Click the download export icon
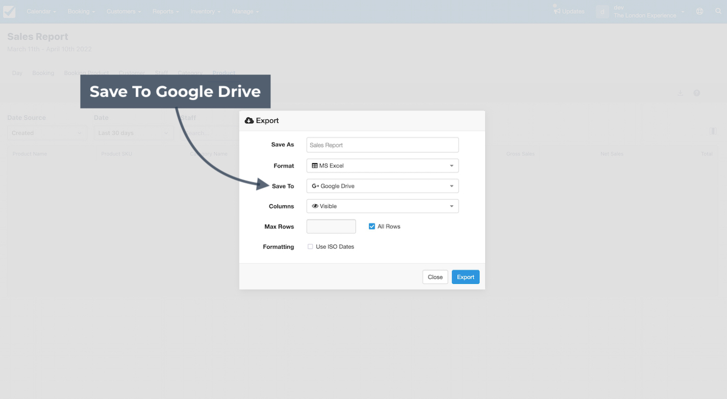This screenshot has width=727, height=399. click(x=680, y=93)
